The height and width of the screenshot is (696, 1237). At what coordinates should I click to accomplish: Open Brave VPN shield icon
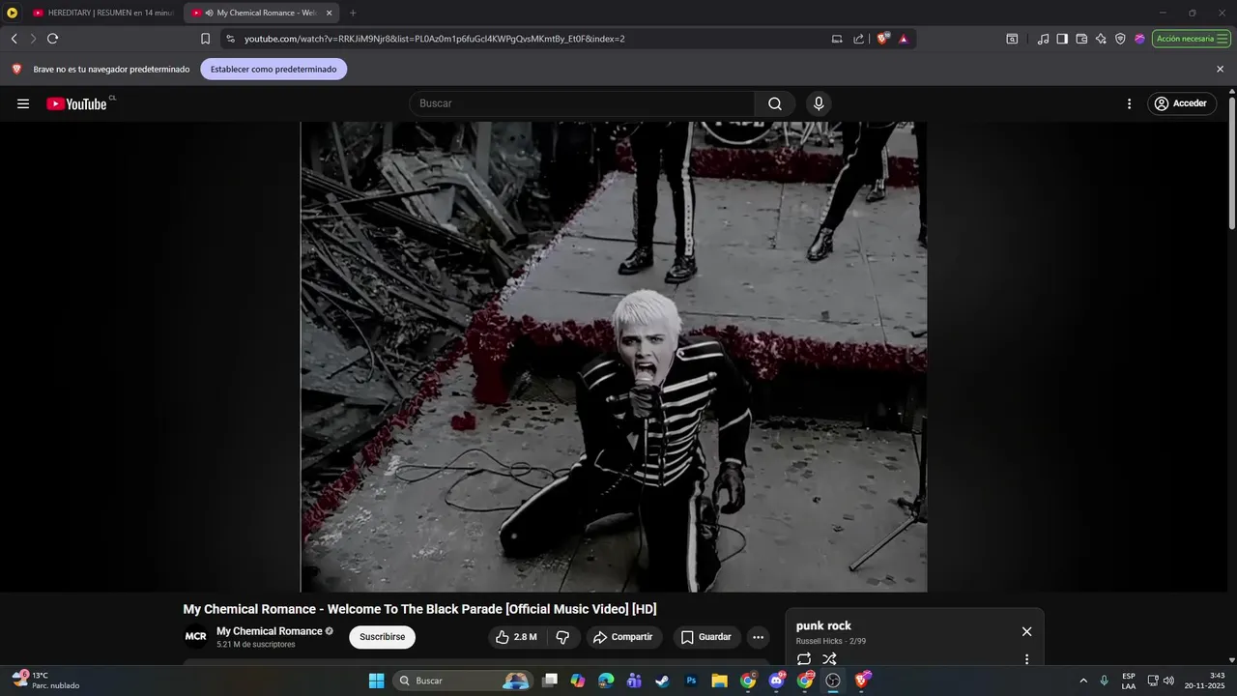pos(1120,39)
